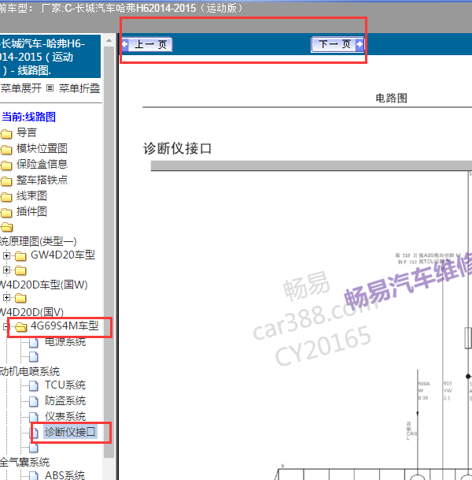Expand the GW4D20车型 node plus sign
This screenshot has height=480, width=472.
click(6, 255)
